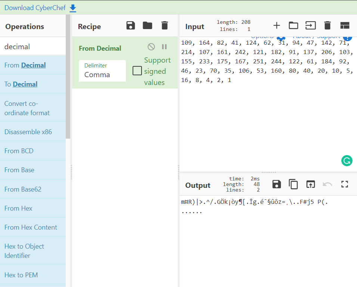Viewport: 357px width, 287px height.
Task: Clear input and output with the trash icon
Action: [x=327, y=25]
